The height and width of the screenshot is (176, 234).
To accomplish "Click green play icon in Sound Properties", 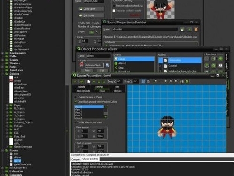I will (189, 29).
